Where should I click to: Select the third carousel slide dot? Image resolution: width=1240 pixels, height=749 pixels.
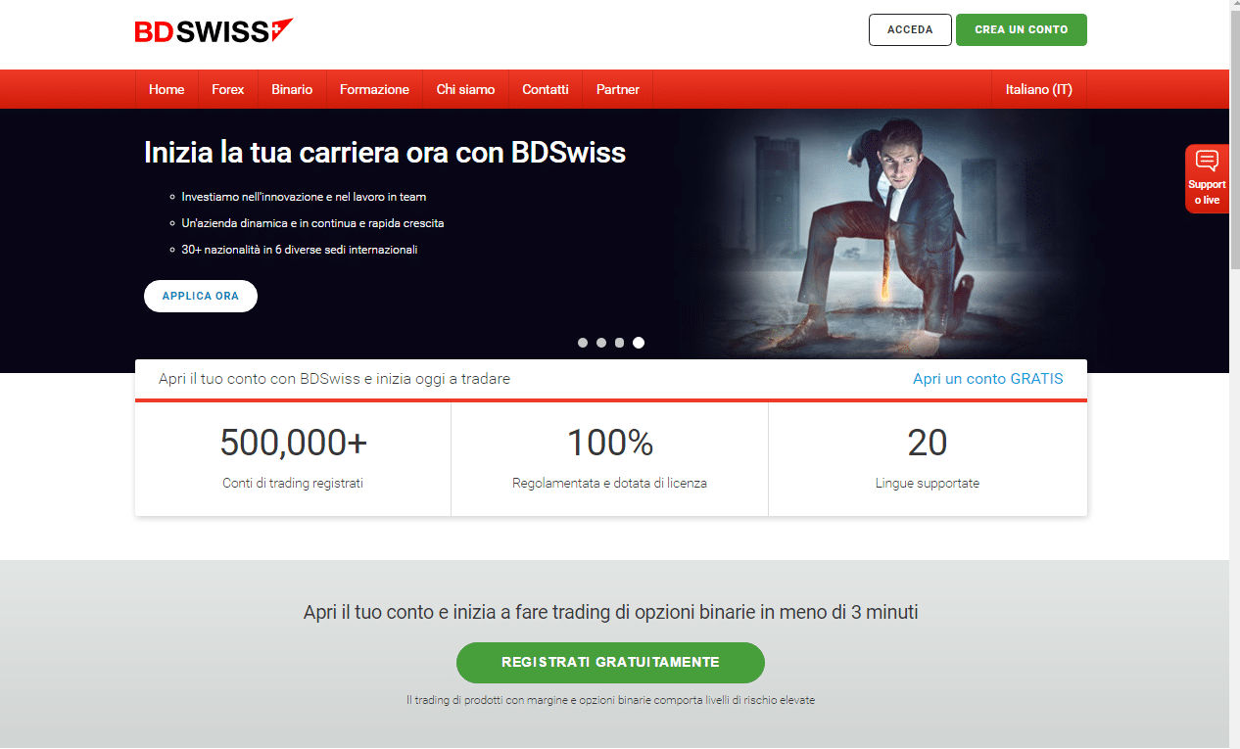(619, 343)
